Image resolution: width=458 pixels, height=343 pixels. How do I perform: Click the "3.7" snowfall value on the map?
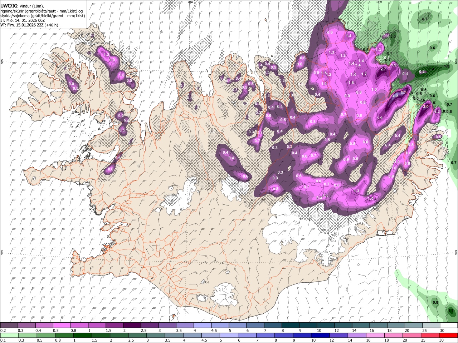[x=403, y=93]
